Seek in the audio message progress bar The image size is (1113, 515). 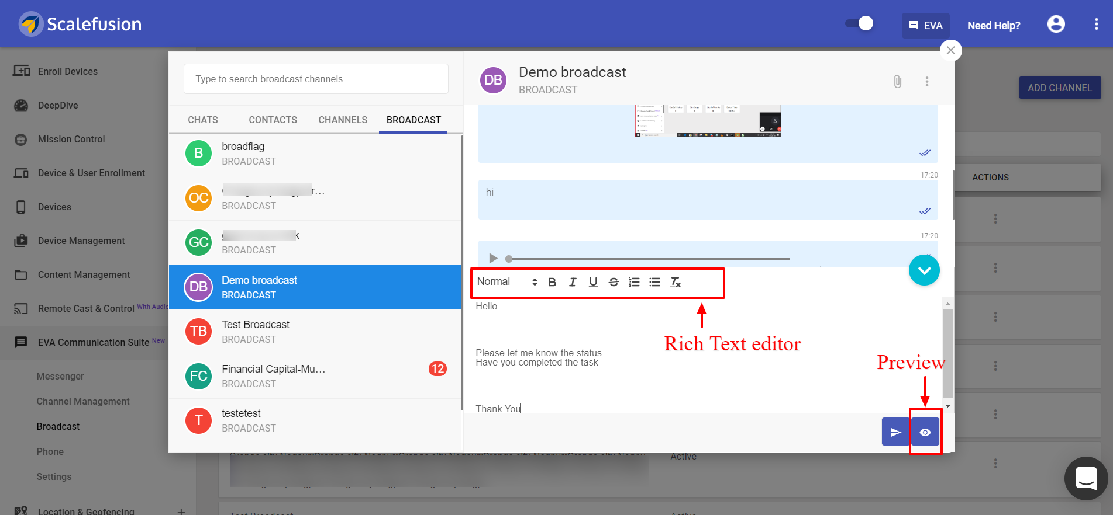point(648,258)
